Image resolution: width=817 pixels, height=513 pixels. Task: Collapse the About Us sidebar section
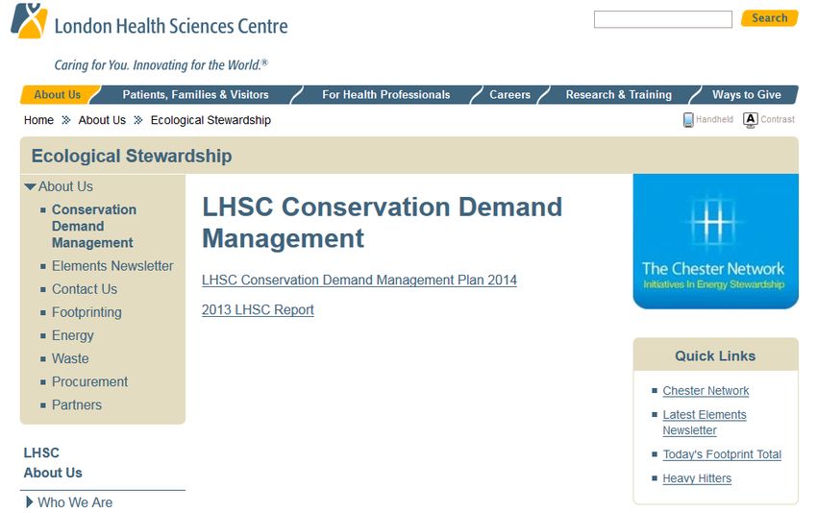pos(30,186)
